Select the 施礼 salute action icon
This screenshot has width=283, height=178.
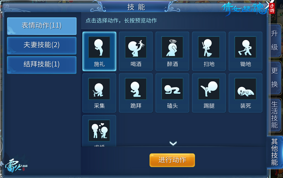pos(99,47)
